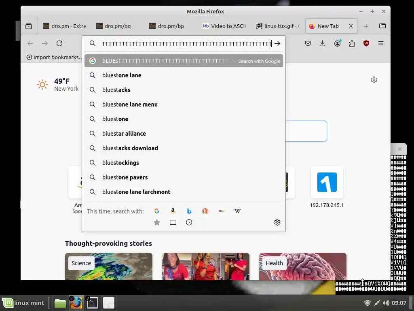Search this time with Wikipedia icon
Screen dimensions: 414x311
(x=238, y=211)
